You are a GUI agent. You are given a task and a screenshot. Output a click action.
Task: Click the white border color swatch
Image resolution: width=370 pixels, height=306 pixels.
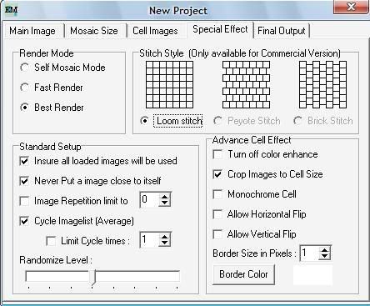click(312, 274)
